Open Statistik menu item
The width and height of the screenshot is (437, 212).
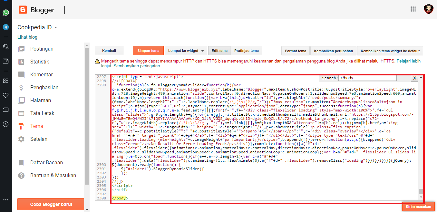pos(40,62)
